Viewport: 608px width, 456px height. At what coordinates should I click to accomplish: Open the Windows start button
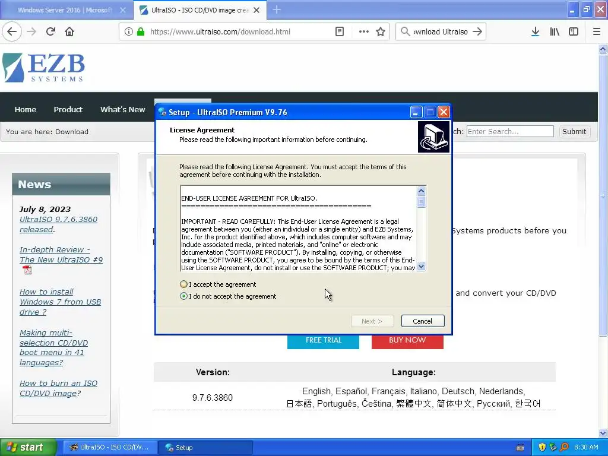pos(28,447)
